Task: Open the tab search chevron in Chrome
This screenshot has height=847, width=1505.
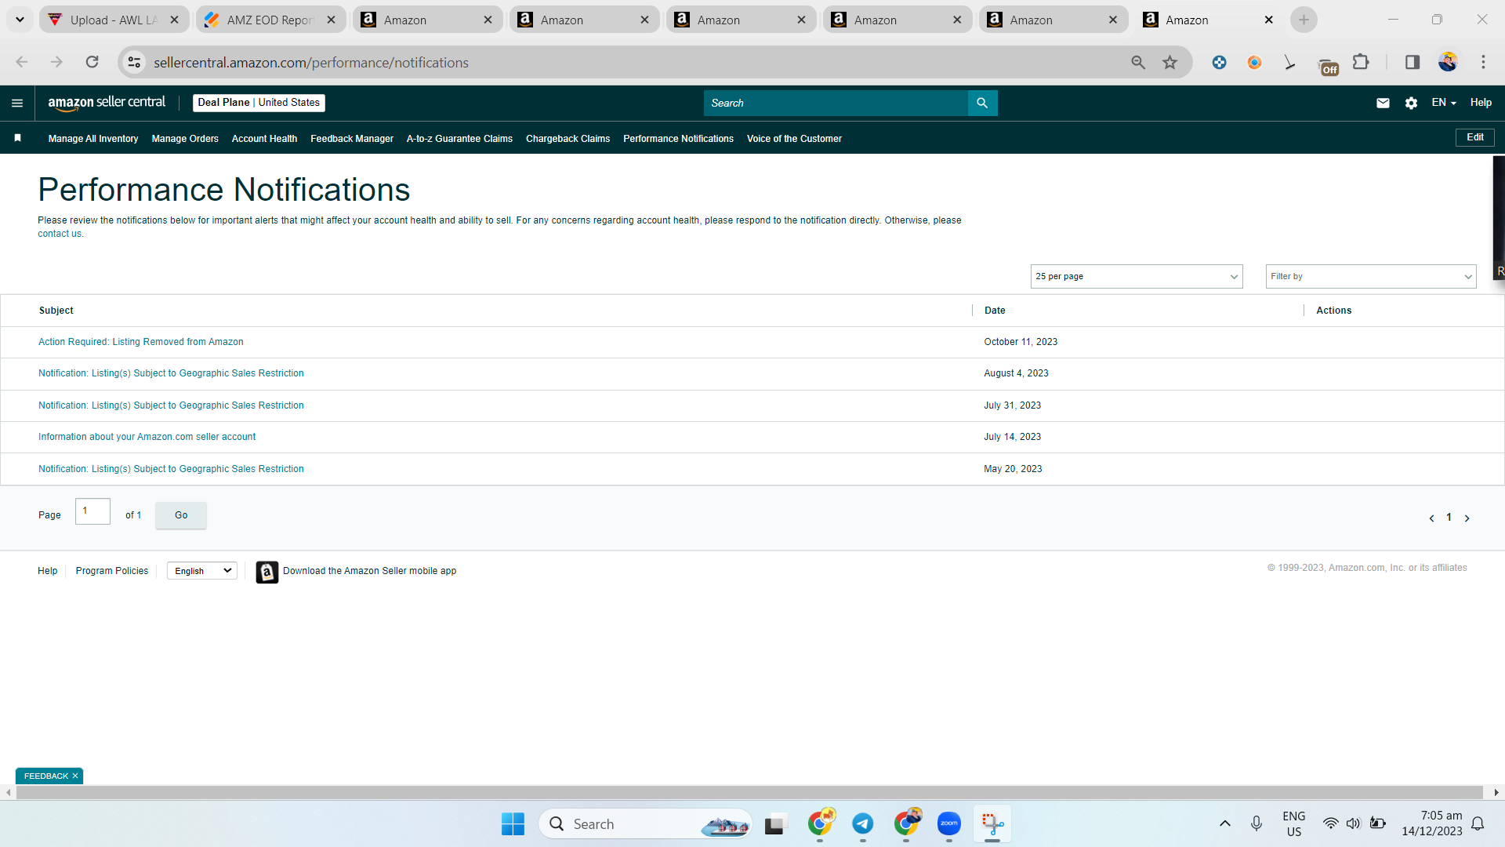Action: point(20,20)
